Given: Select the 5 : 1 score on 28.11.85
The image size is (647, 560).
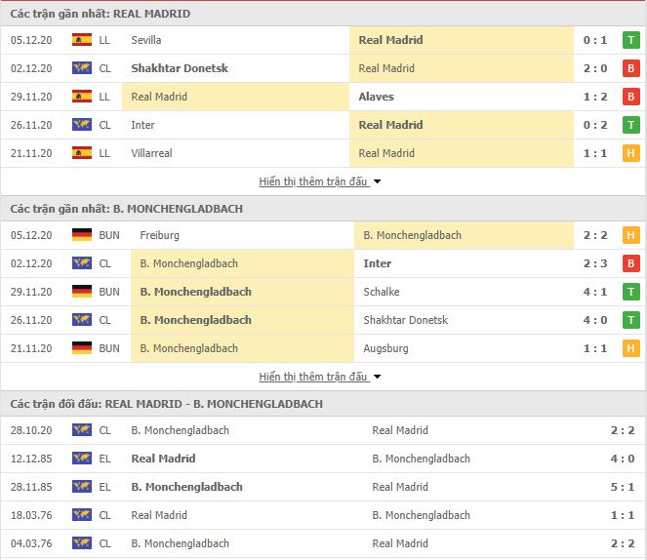Looking at the screenshot, I should [x=623, y=487].
